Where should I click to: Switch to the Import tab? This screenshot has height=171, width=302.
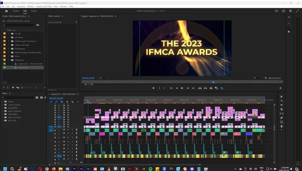[16, 11]
